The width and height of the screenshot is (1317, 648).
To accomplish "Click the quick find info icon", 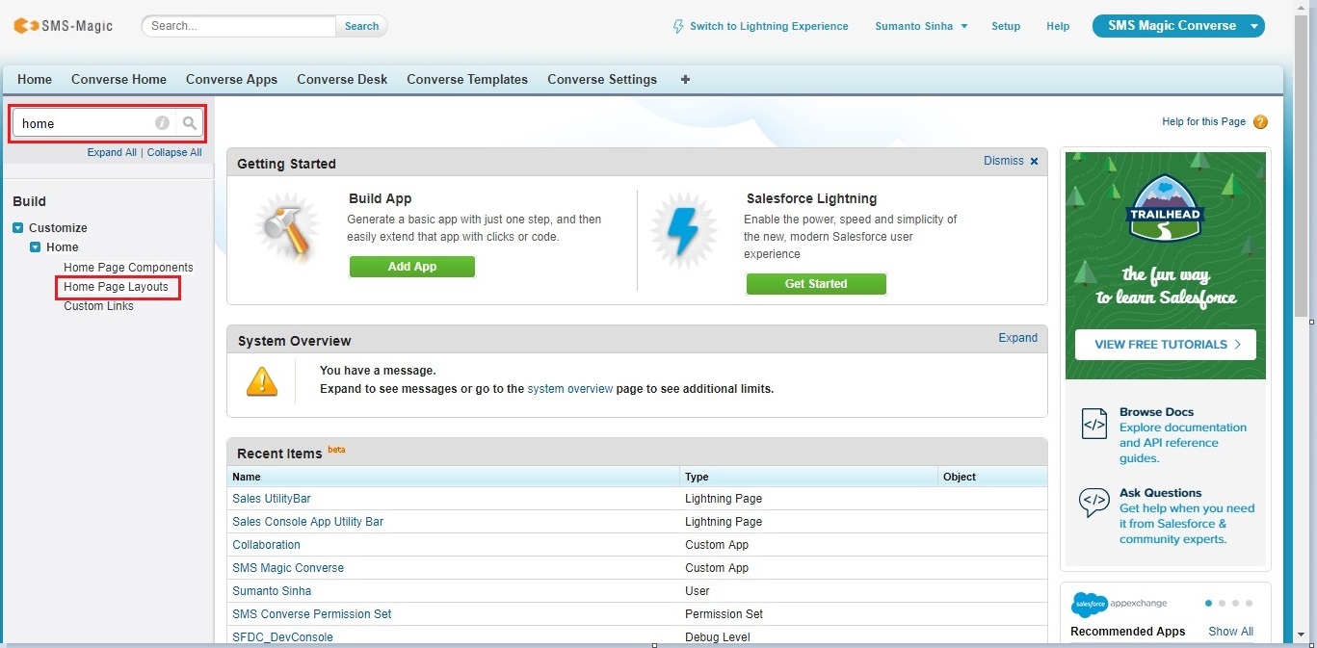I will [x=163, y=123].
